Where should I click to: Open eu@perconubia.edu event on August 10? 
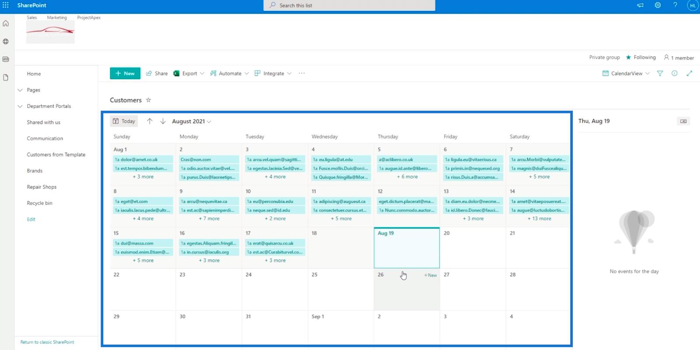[x=275, y=202]
